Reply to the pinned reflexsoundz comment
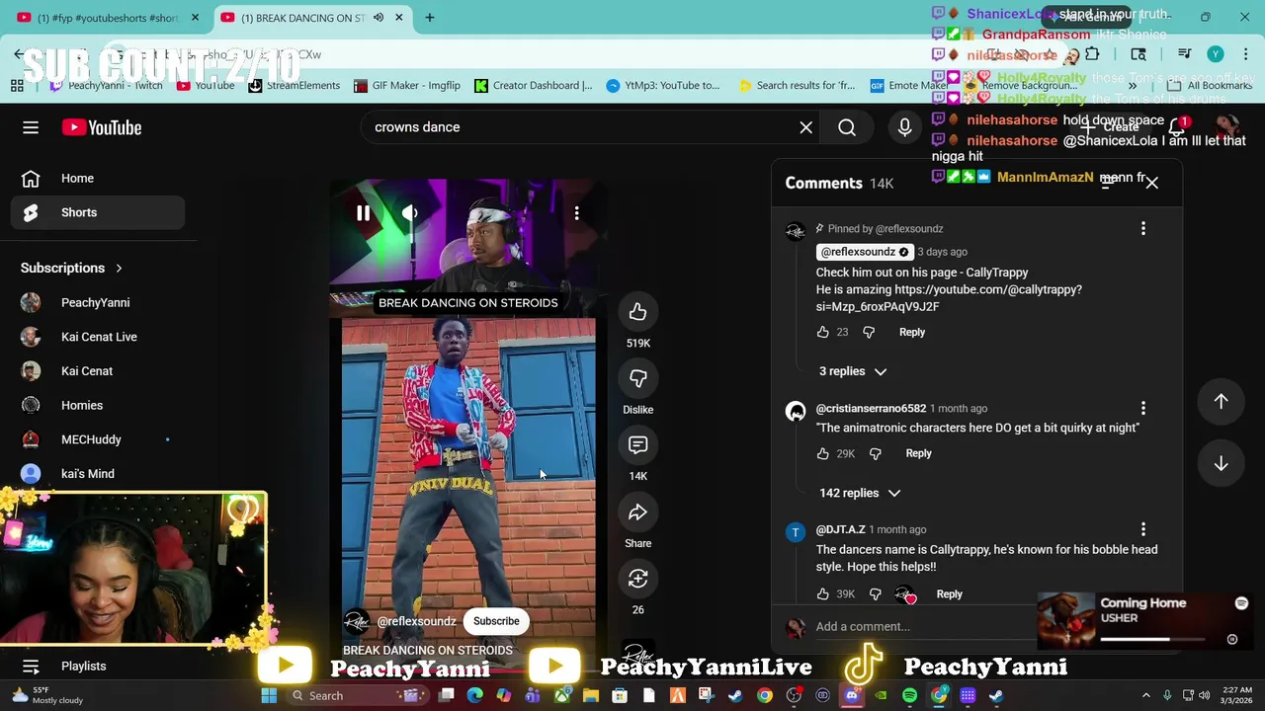This screenshot has width=1265, height=711. (912, 333)
